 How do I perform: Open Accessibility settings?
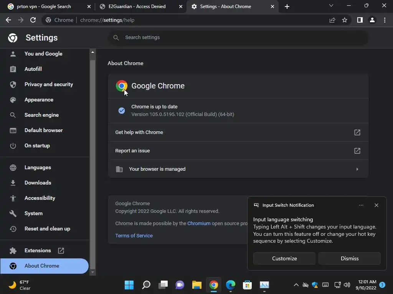40,198
